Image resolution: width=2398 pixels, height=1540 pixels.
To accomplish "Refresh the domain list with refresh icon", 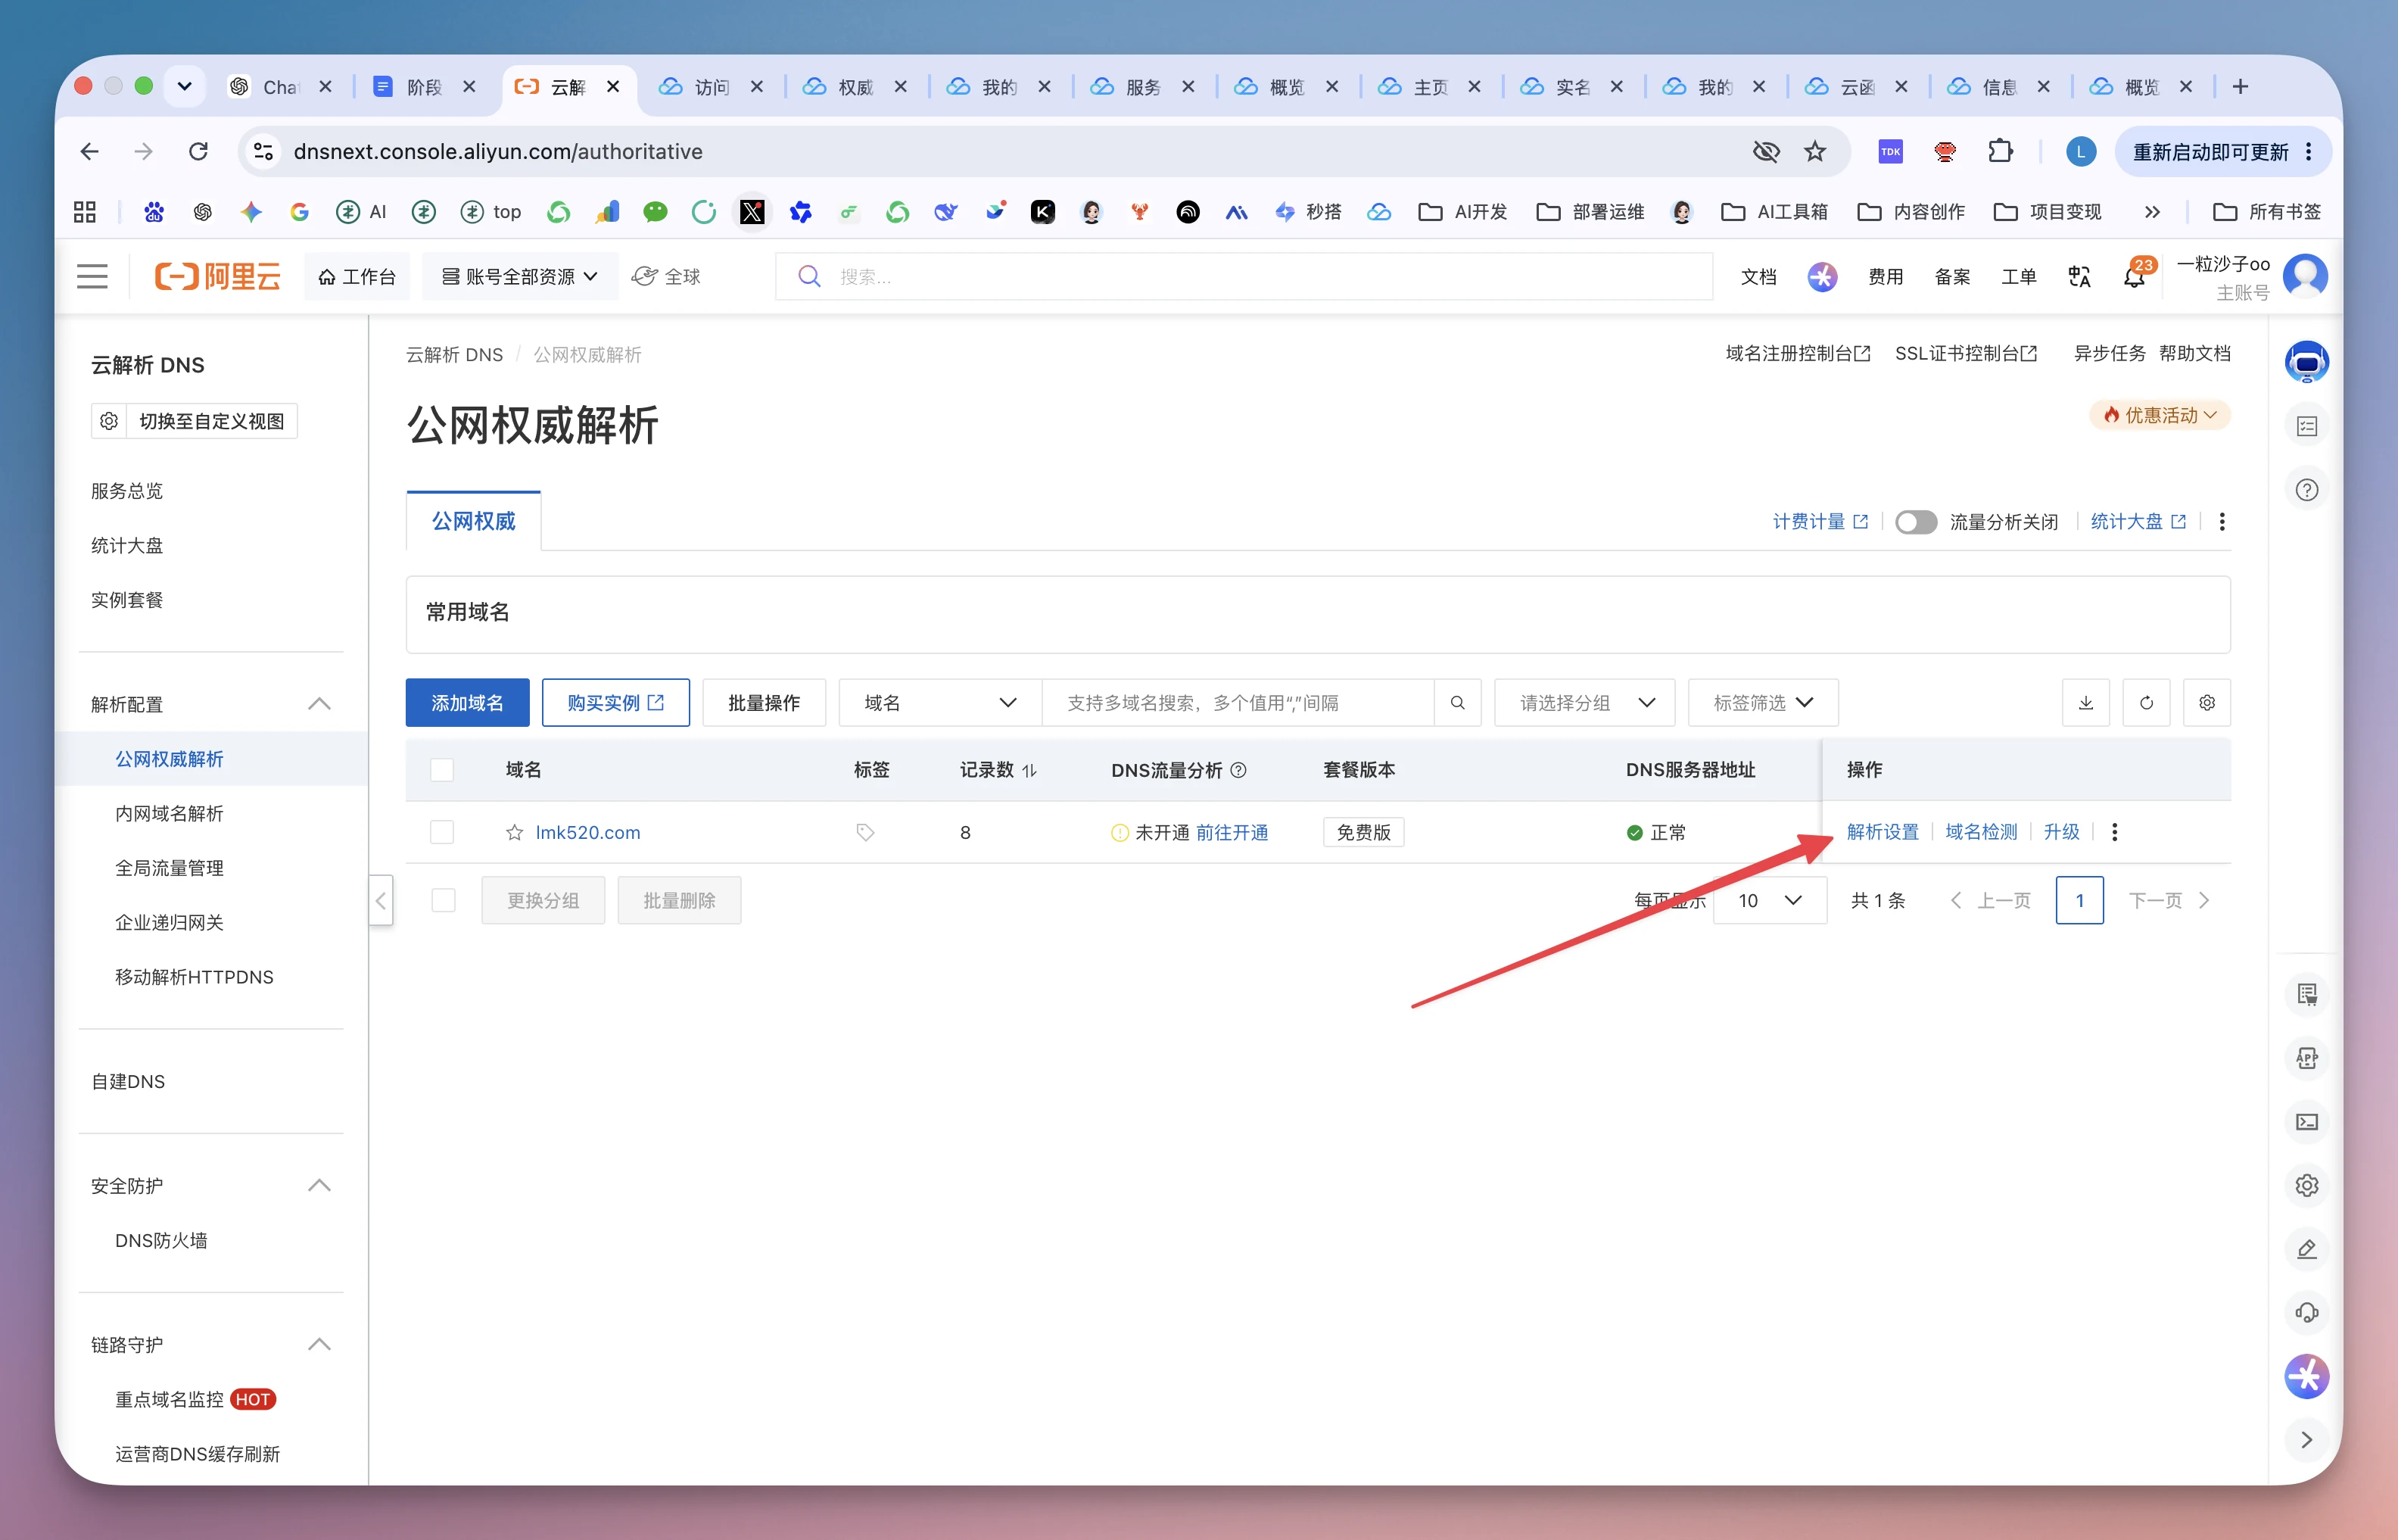I will pos(2146,703).
